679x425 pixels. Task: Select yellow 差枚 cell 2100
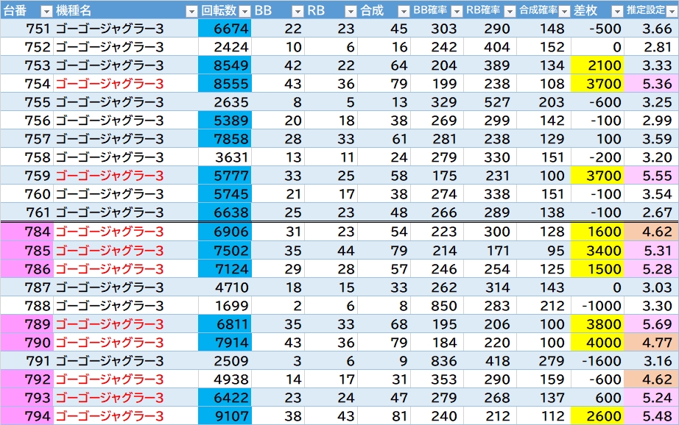click(x=597, y=65)
